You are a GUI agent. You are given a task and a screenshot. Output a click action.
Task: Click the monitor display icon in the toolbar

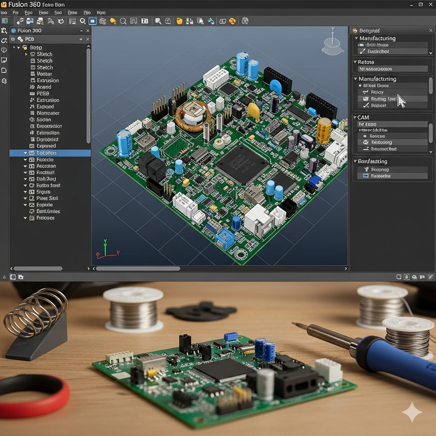[x=133, y=21]
